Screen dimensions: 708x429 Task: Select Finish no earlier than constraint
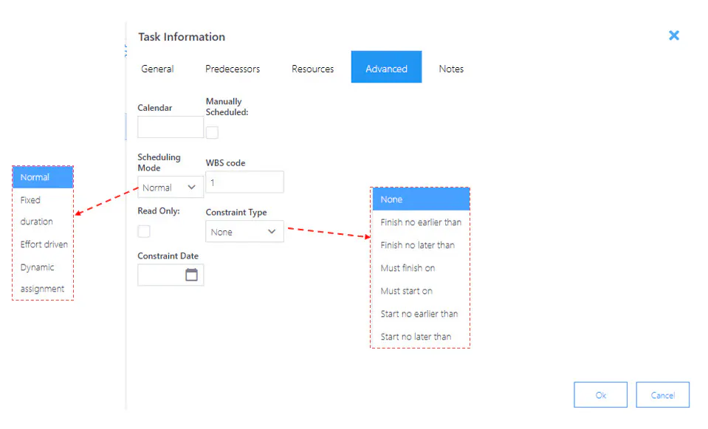420,222
